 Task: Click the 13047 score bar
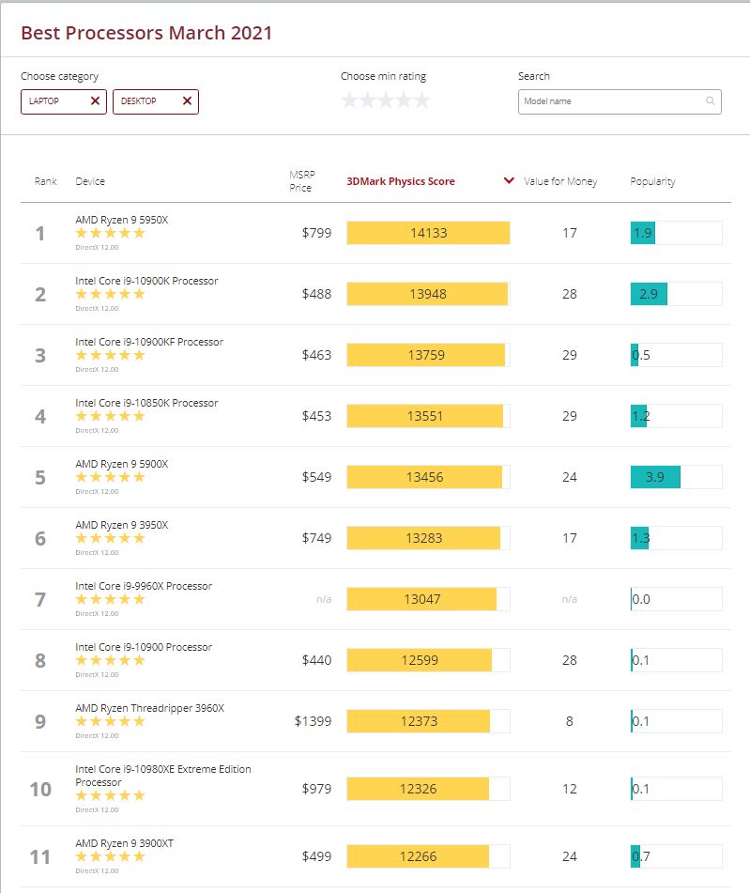click(x=428, y=598)
